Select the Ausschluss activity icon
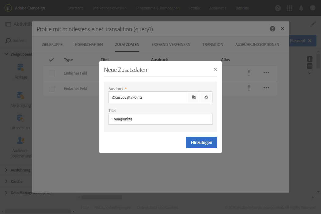 coord(21,118)
